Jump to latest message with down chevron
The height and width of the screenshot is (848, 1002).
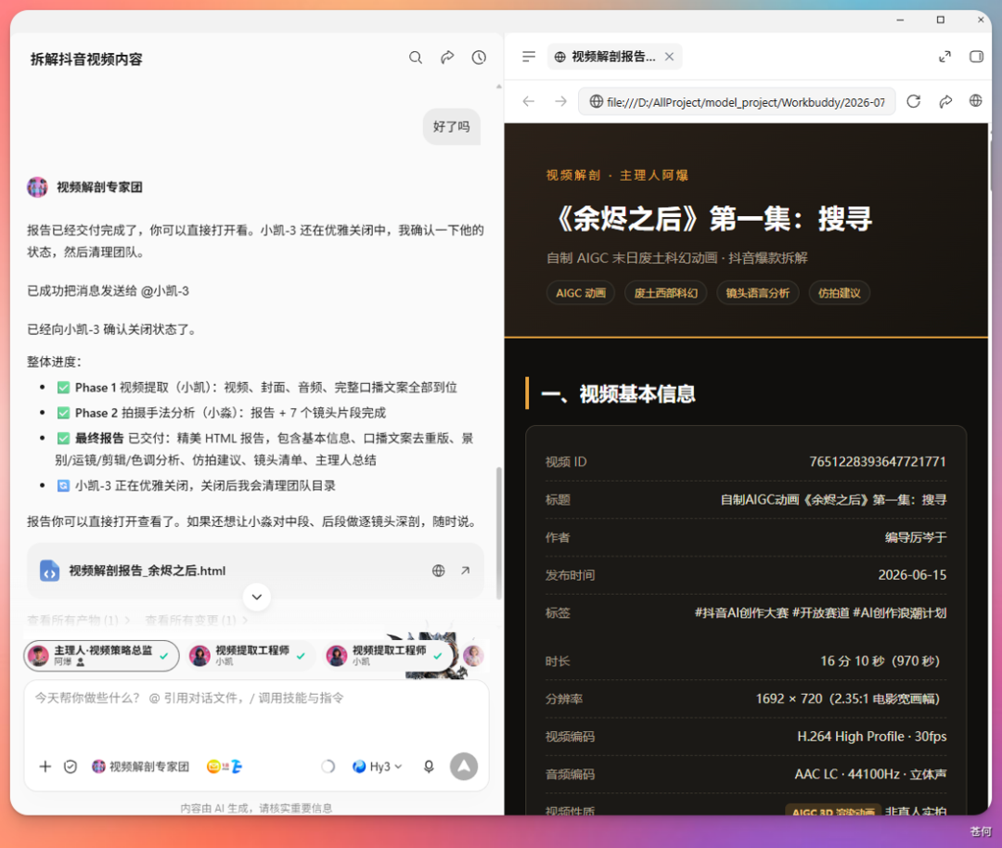tap(257, 597)
